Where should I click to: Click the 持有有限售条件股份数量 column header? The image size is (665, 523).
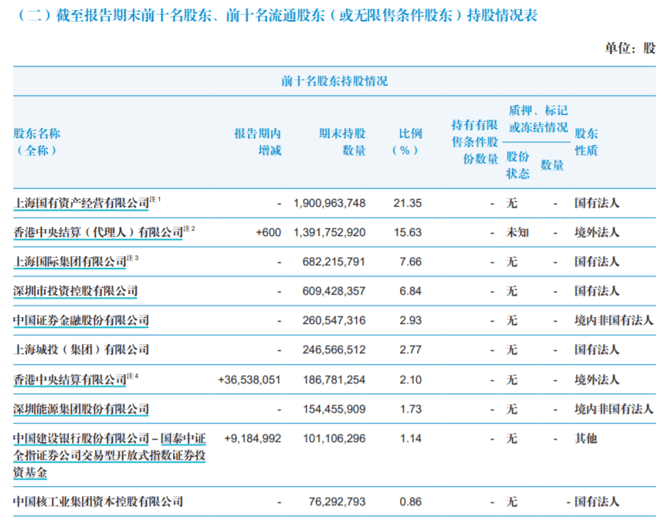click(475, 142)
